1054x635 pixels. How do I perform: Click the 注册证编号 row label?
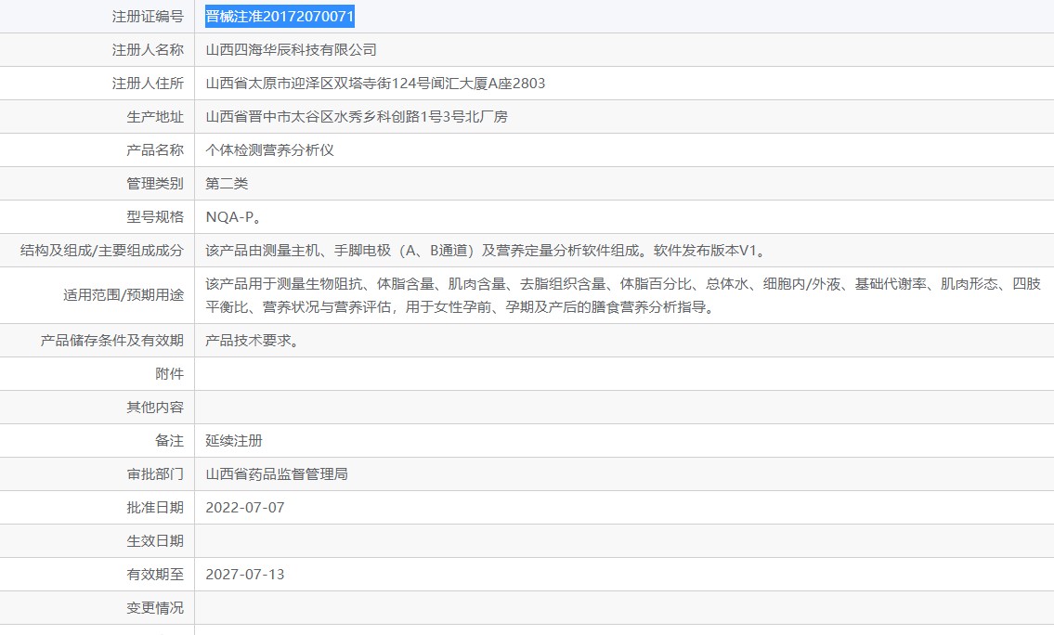(148, 17)
